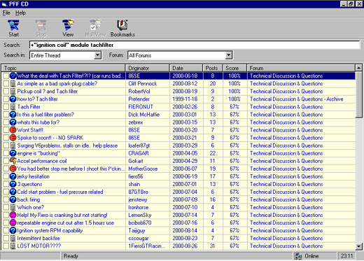Click the Online status icon in status bar
The height and width of the screenshot is (261, 364).
298,256
